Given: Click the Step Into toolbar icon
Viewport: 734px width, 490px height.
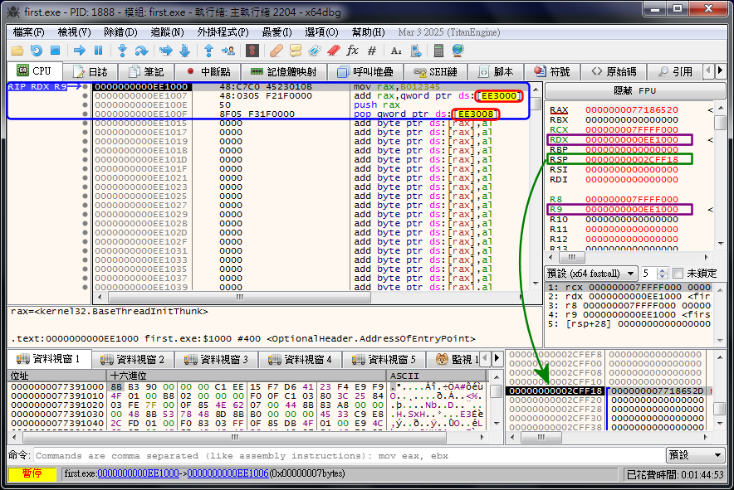Looking at the screenshot, I should tap(122, 51).
